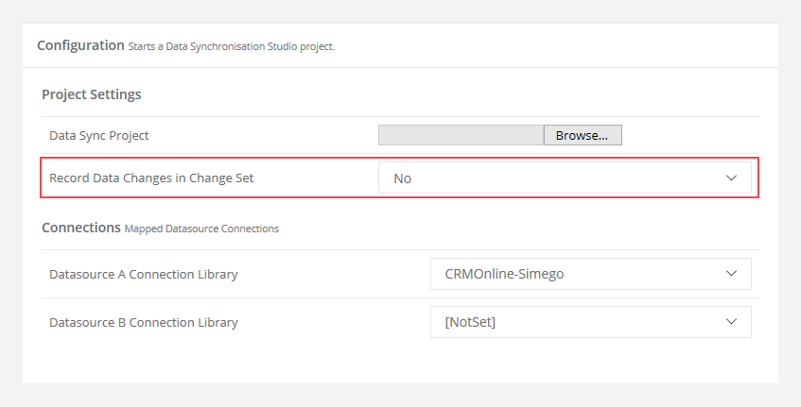The width and height of the screenshot is (801, 407).
Task: Click the 'No' value text in the combo box
Action: click(x=403, y=178)
